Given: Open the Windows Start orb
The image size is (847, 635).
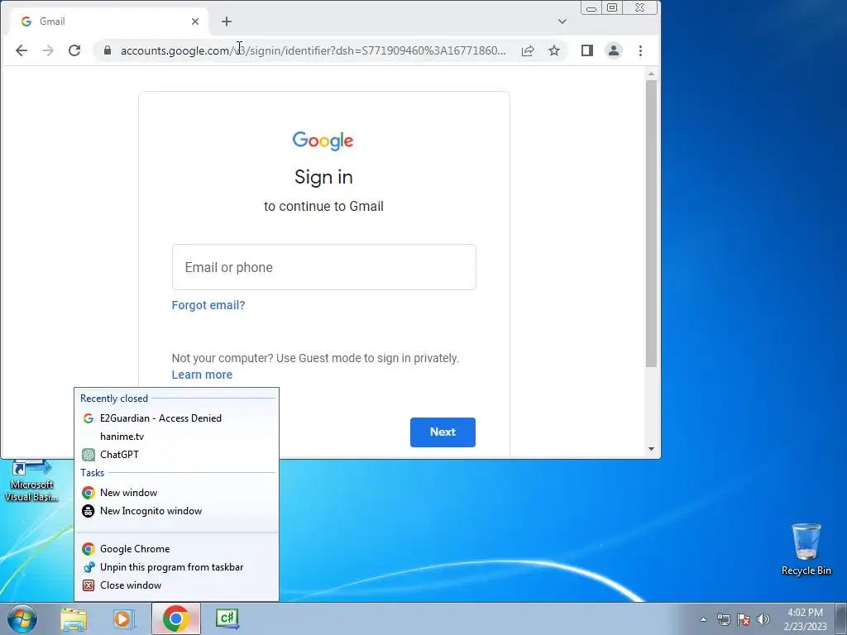Looking at the screenshot, I should tap(22, 618).
